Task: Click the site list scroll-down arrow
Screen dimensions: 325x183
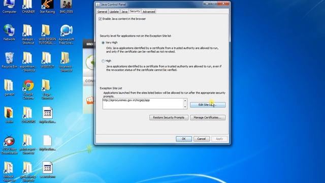Action: (x=185, y=107)
